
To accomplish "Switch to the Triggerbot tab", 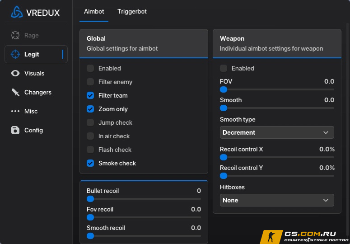I will pyautogui.click(x=132, y=12).
